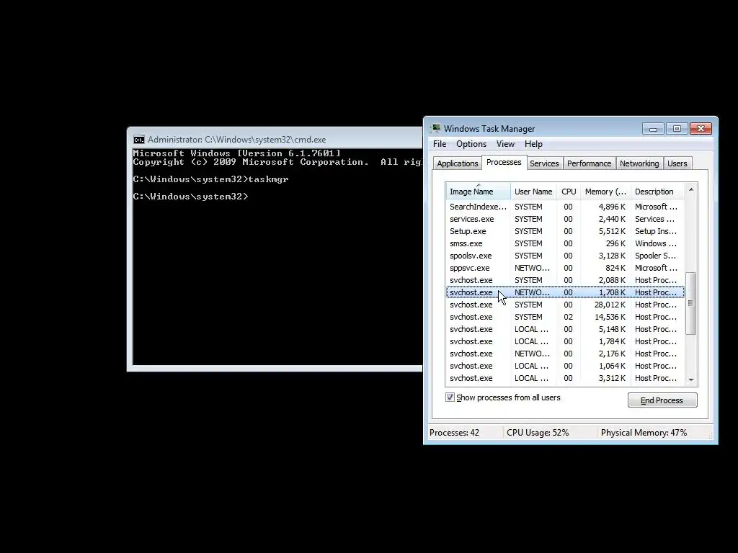Image resolution: width=738 pixels, height=553 pixels.
Task: Sort by Description column header
Action: tap(657, 192)
